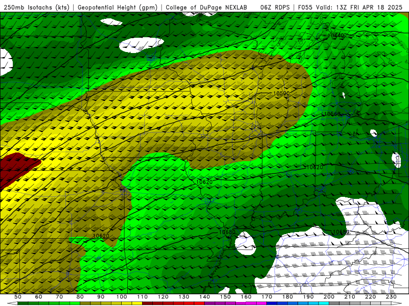Click the "250mb Isotachs (kts)" title text
The height and width of the screenshot is (306, 409).
(x=36, y=7)
